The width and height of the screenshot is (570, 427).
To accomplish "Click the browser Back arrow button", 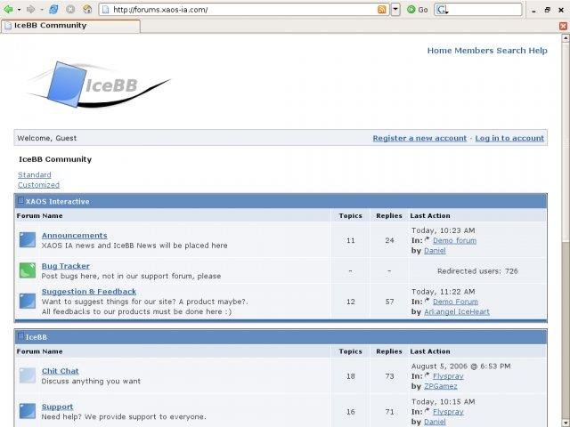I will click(x=8, y=10).
